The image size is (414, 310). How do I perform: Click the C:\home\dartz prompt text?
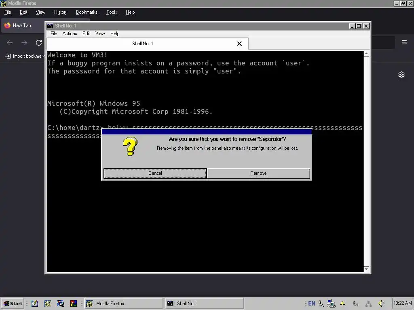(x=76, y=128)
